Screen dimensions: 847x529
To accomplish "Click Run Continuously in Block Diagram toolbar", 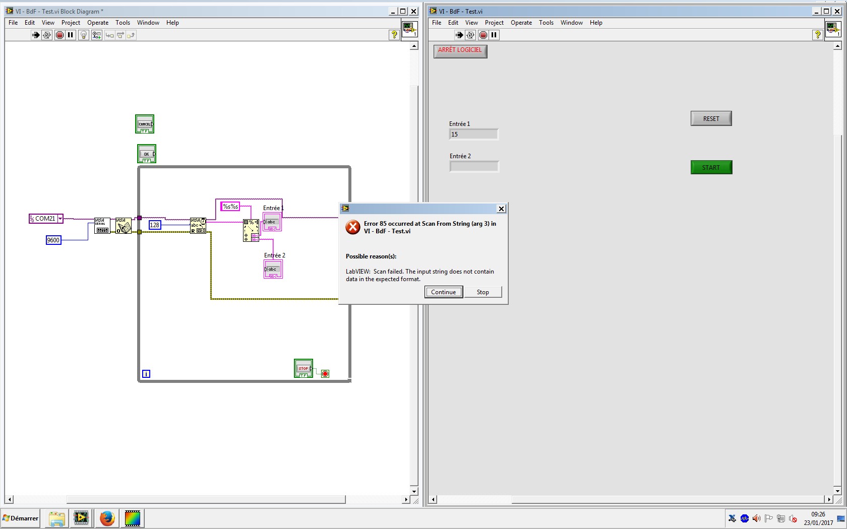I will coord(47,35).
